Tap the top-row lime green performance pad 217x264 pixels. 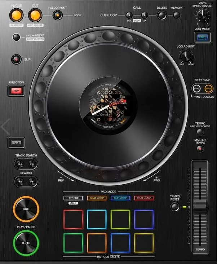(x=120, y=220)
